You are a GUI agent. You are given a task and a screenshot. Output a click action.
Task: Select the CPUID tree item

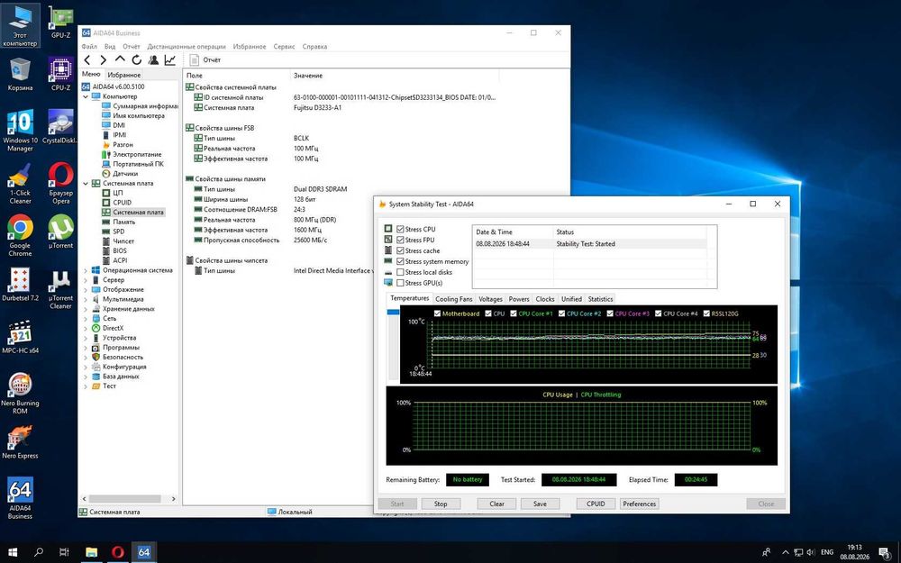(x=123, y=202)
